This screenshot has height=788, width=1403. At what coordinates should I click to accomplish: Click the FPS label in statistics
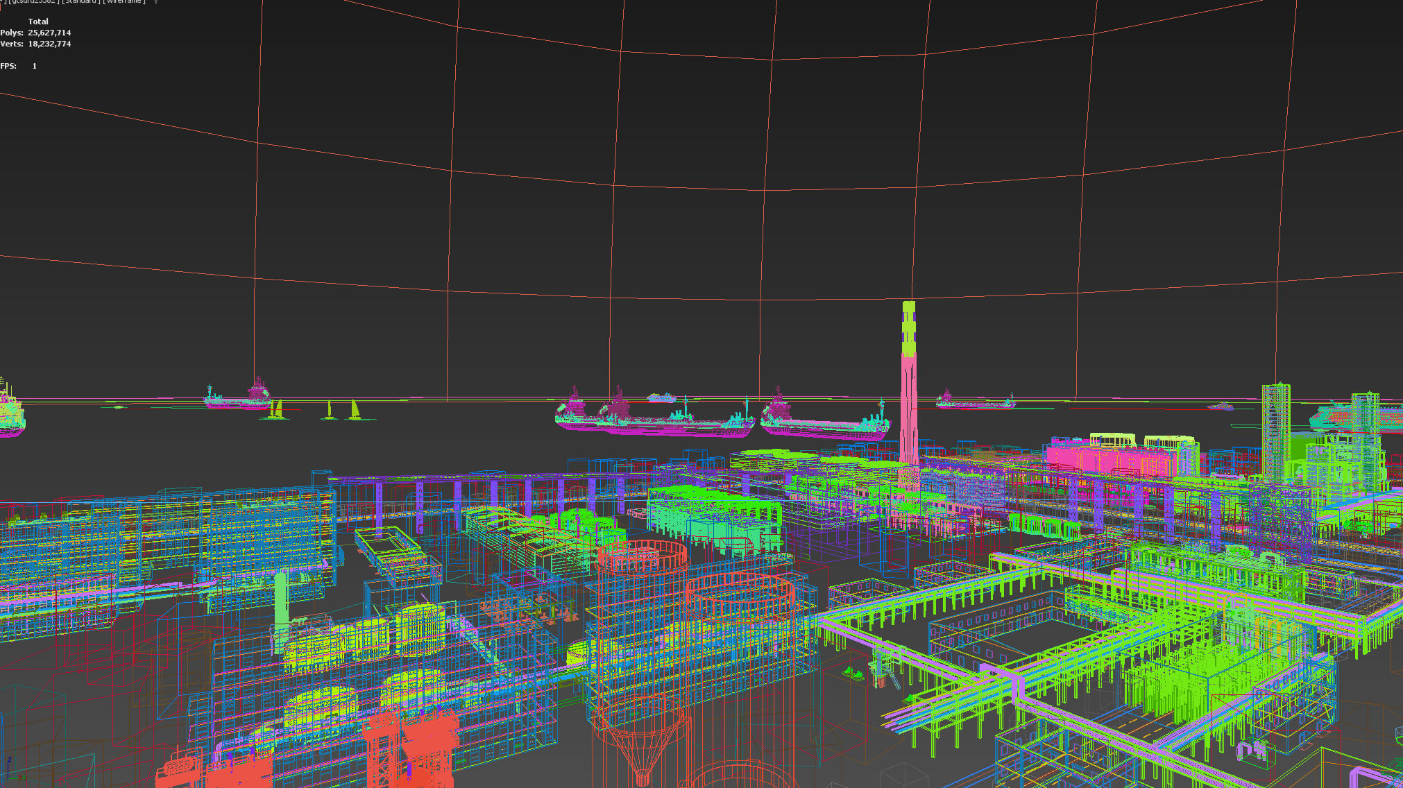pyautogui.click(x=8, y=66)
